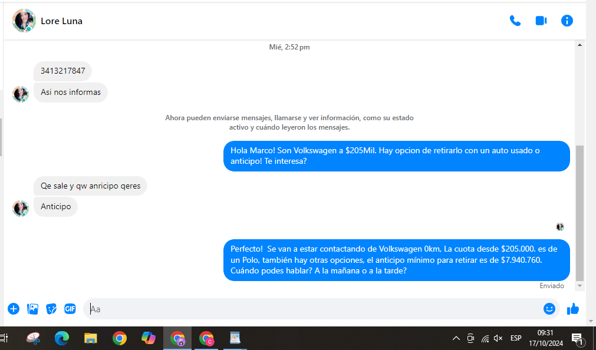Open the Wi-Fi network settings tray icon
Screen dimensions: 596x350
tap(485, 338)
